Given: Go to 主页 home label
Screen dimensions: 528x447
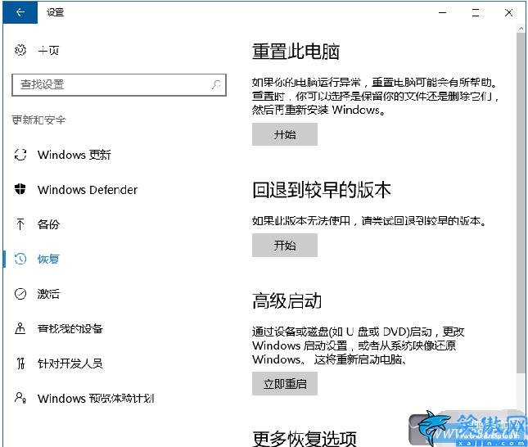Looking at the screenshot, I should (49, 51).
